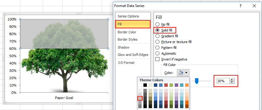The image size is (262, 110).
Task: Enable the Invert if negative checkbox
Action: (x=157, y=59)
